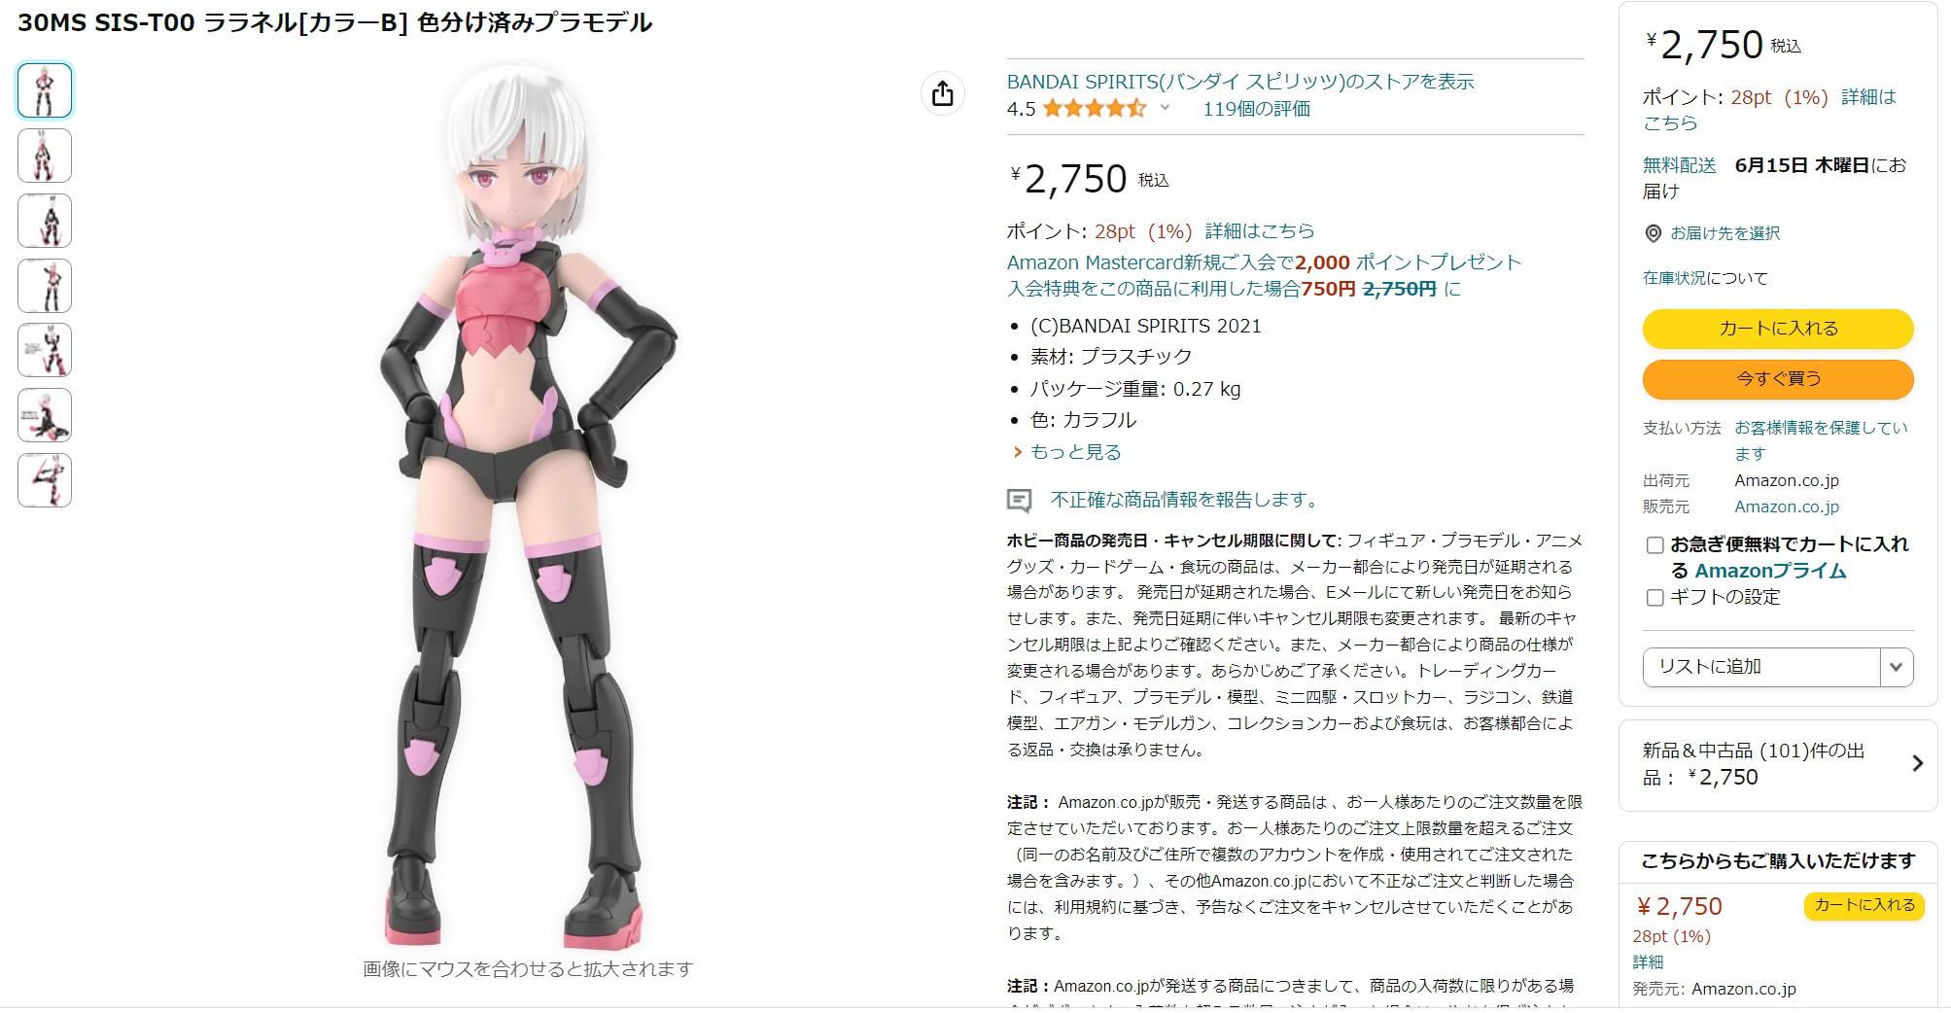Click the yellow カートに入れる button

coord(1778,329)
